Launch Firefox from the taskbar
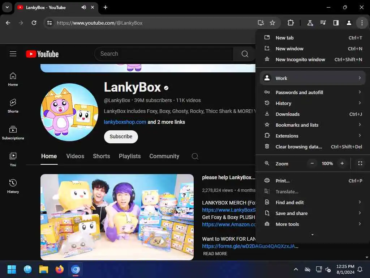This screenshot has width=370, height=278. pyautogui.click(x=60, y=269)
